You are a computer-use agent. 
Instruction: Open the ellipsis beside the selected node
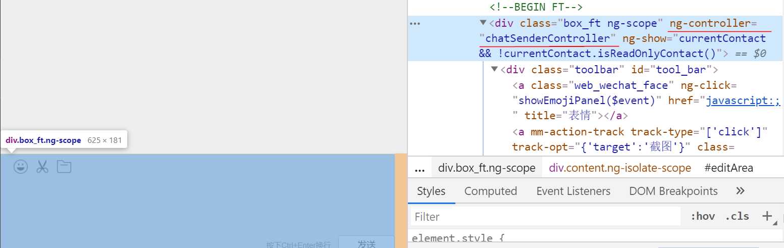point(415,23)
